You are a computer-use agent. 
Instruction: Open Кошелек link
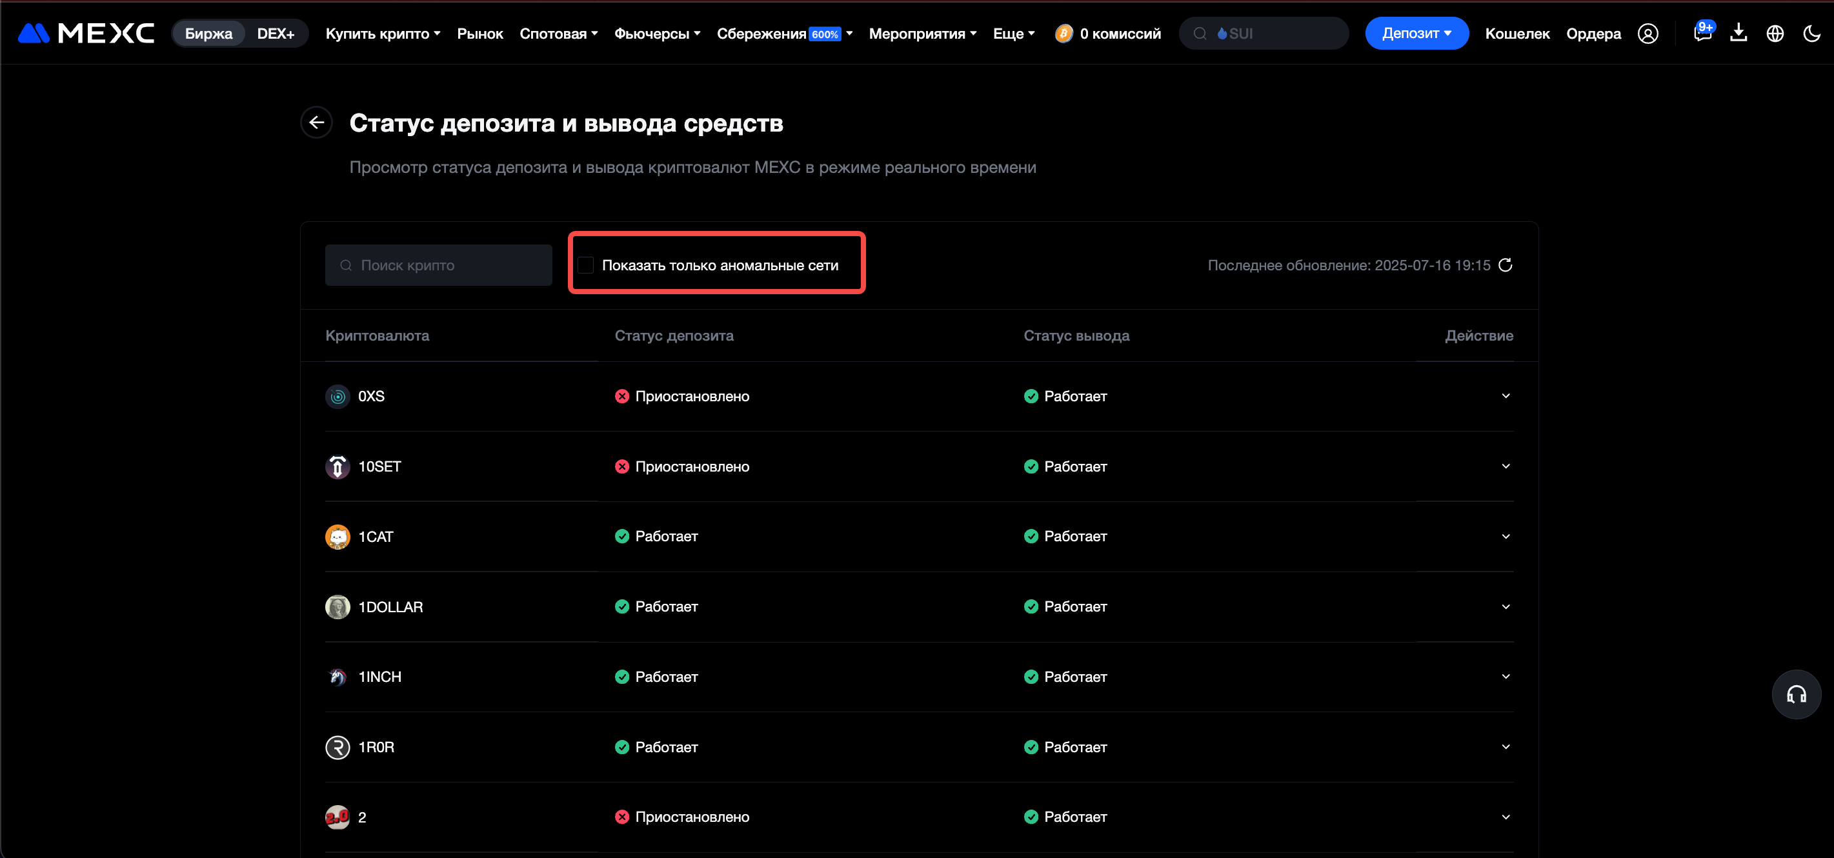[1517, 34]
